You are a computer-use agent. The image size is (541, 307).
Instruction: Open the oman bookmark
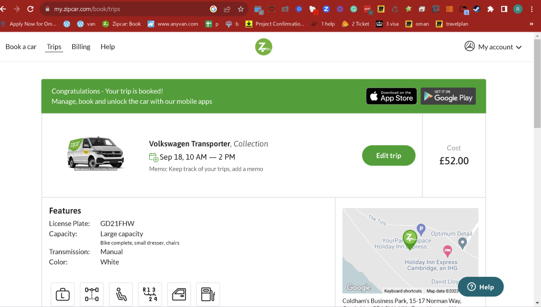coord(417,24)
